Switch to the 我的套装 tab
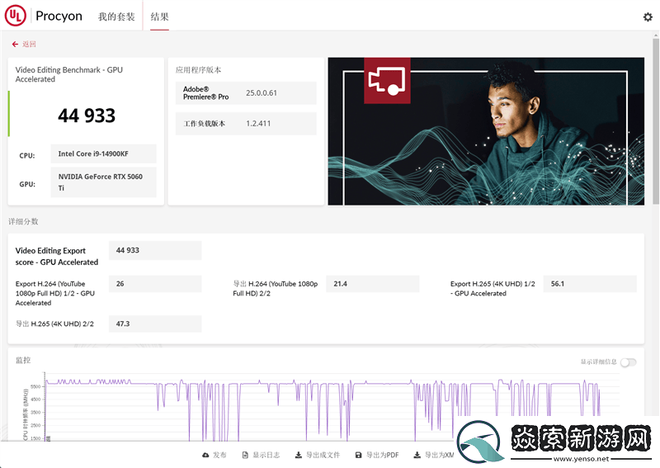660x468 pixels. (x=113, y=17)
